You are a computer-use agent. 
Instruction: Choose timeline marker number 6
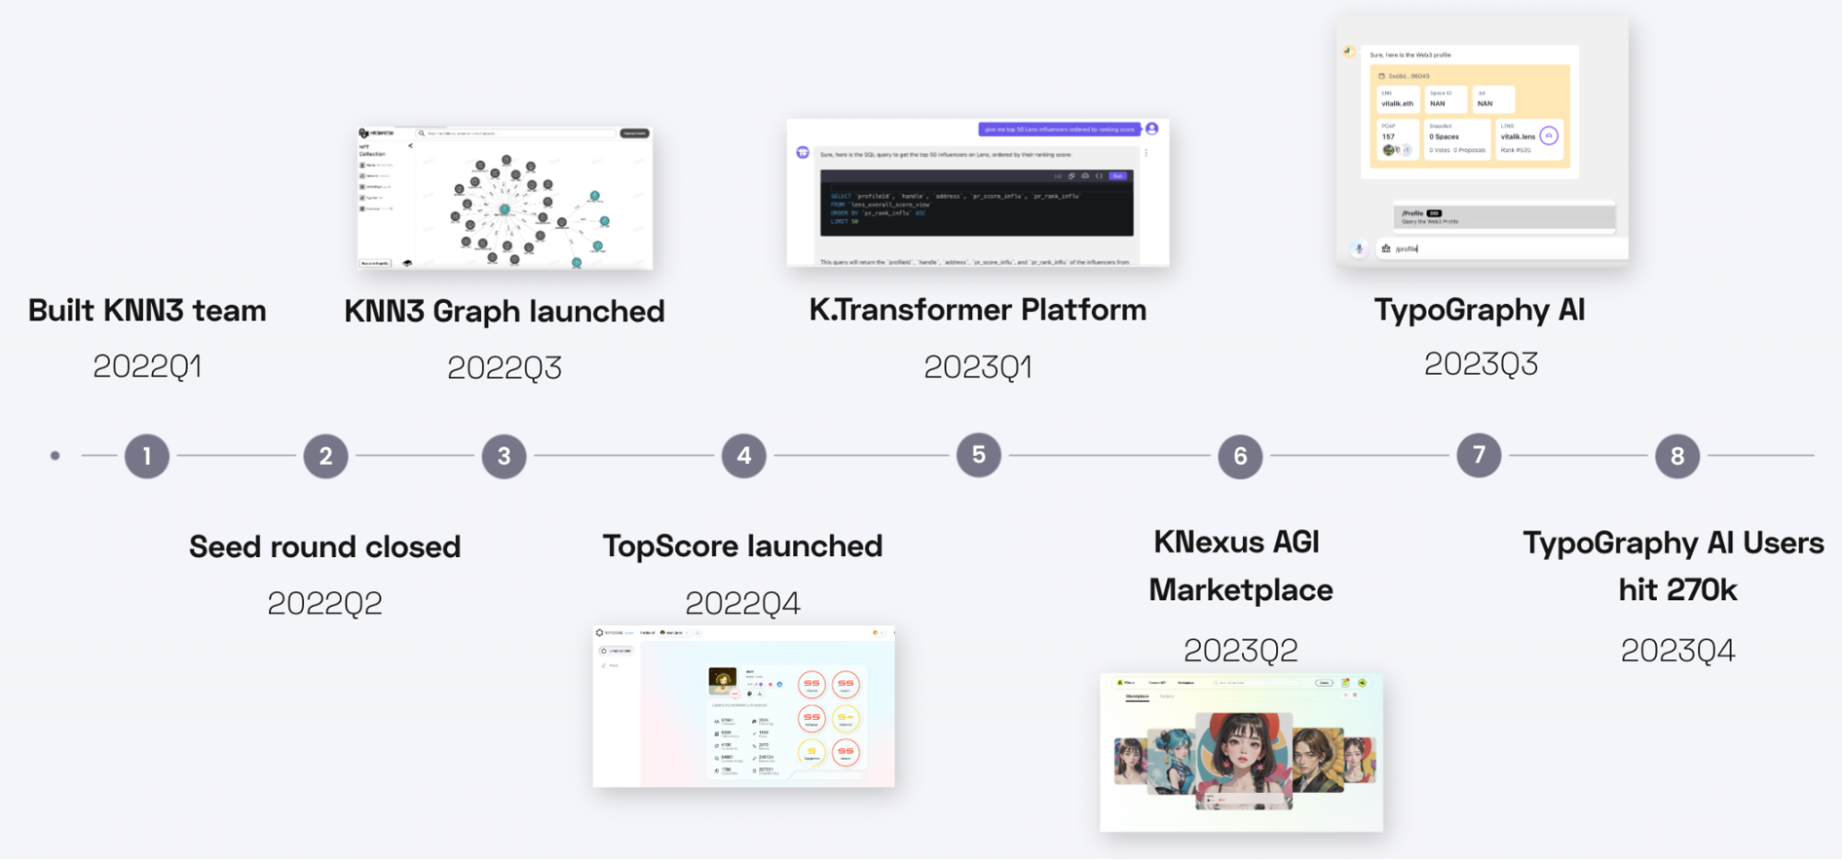coord(1240,456)
